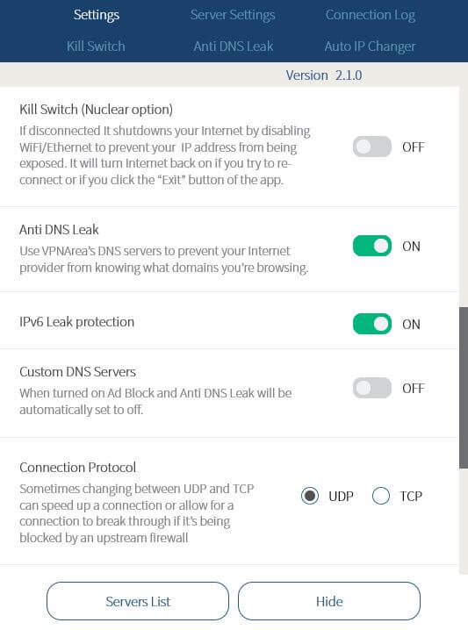Open the Connection Log tab
468x630 pixels.
point(370,15)
